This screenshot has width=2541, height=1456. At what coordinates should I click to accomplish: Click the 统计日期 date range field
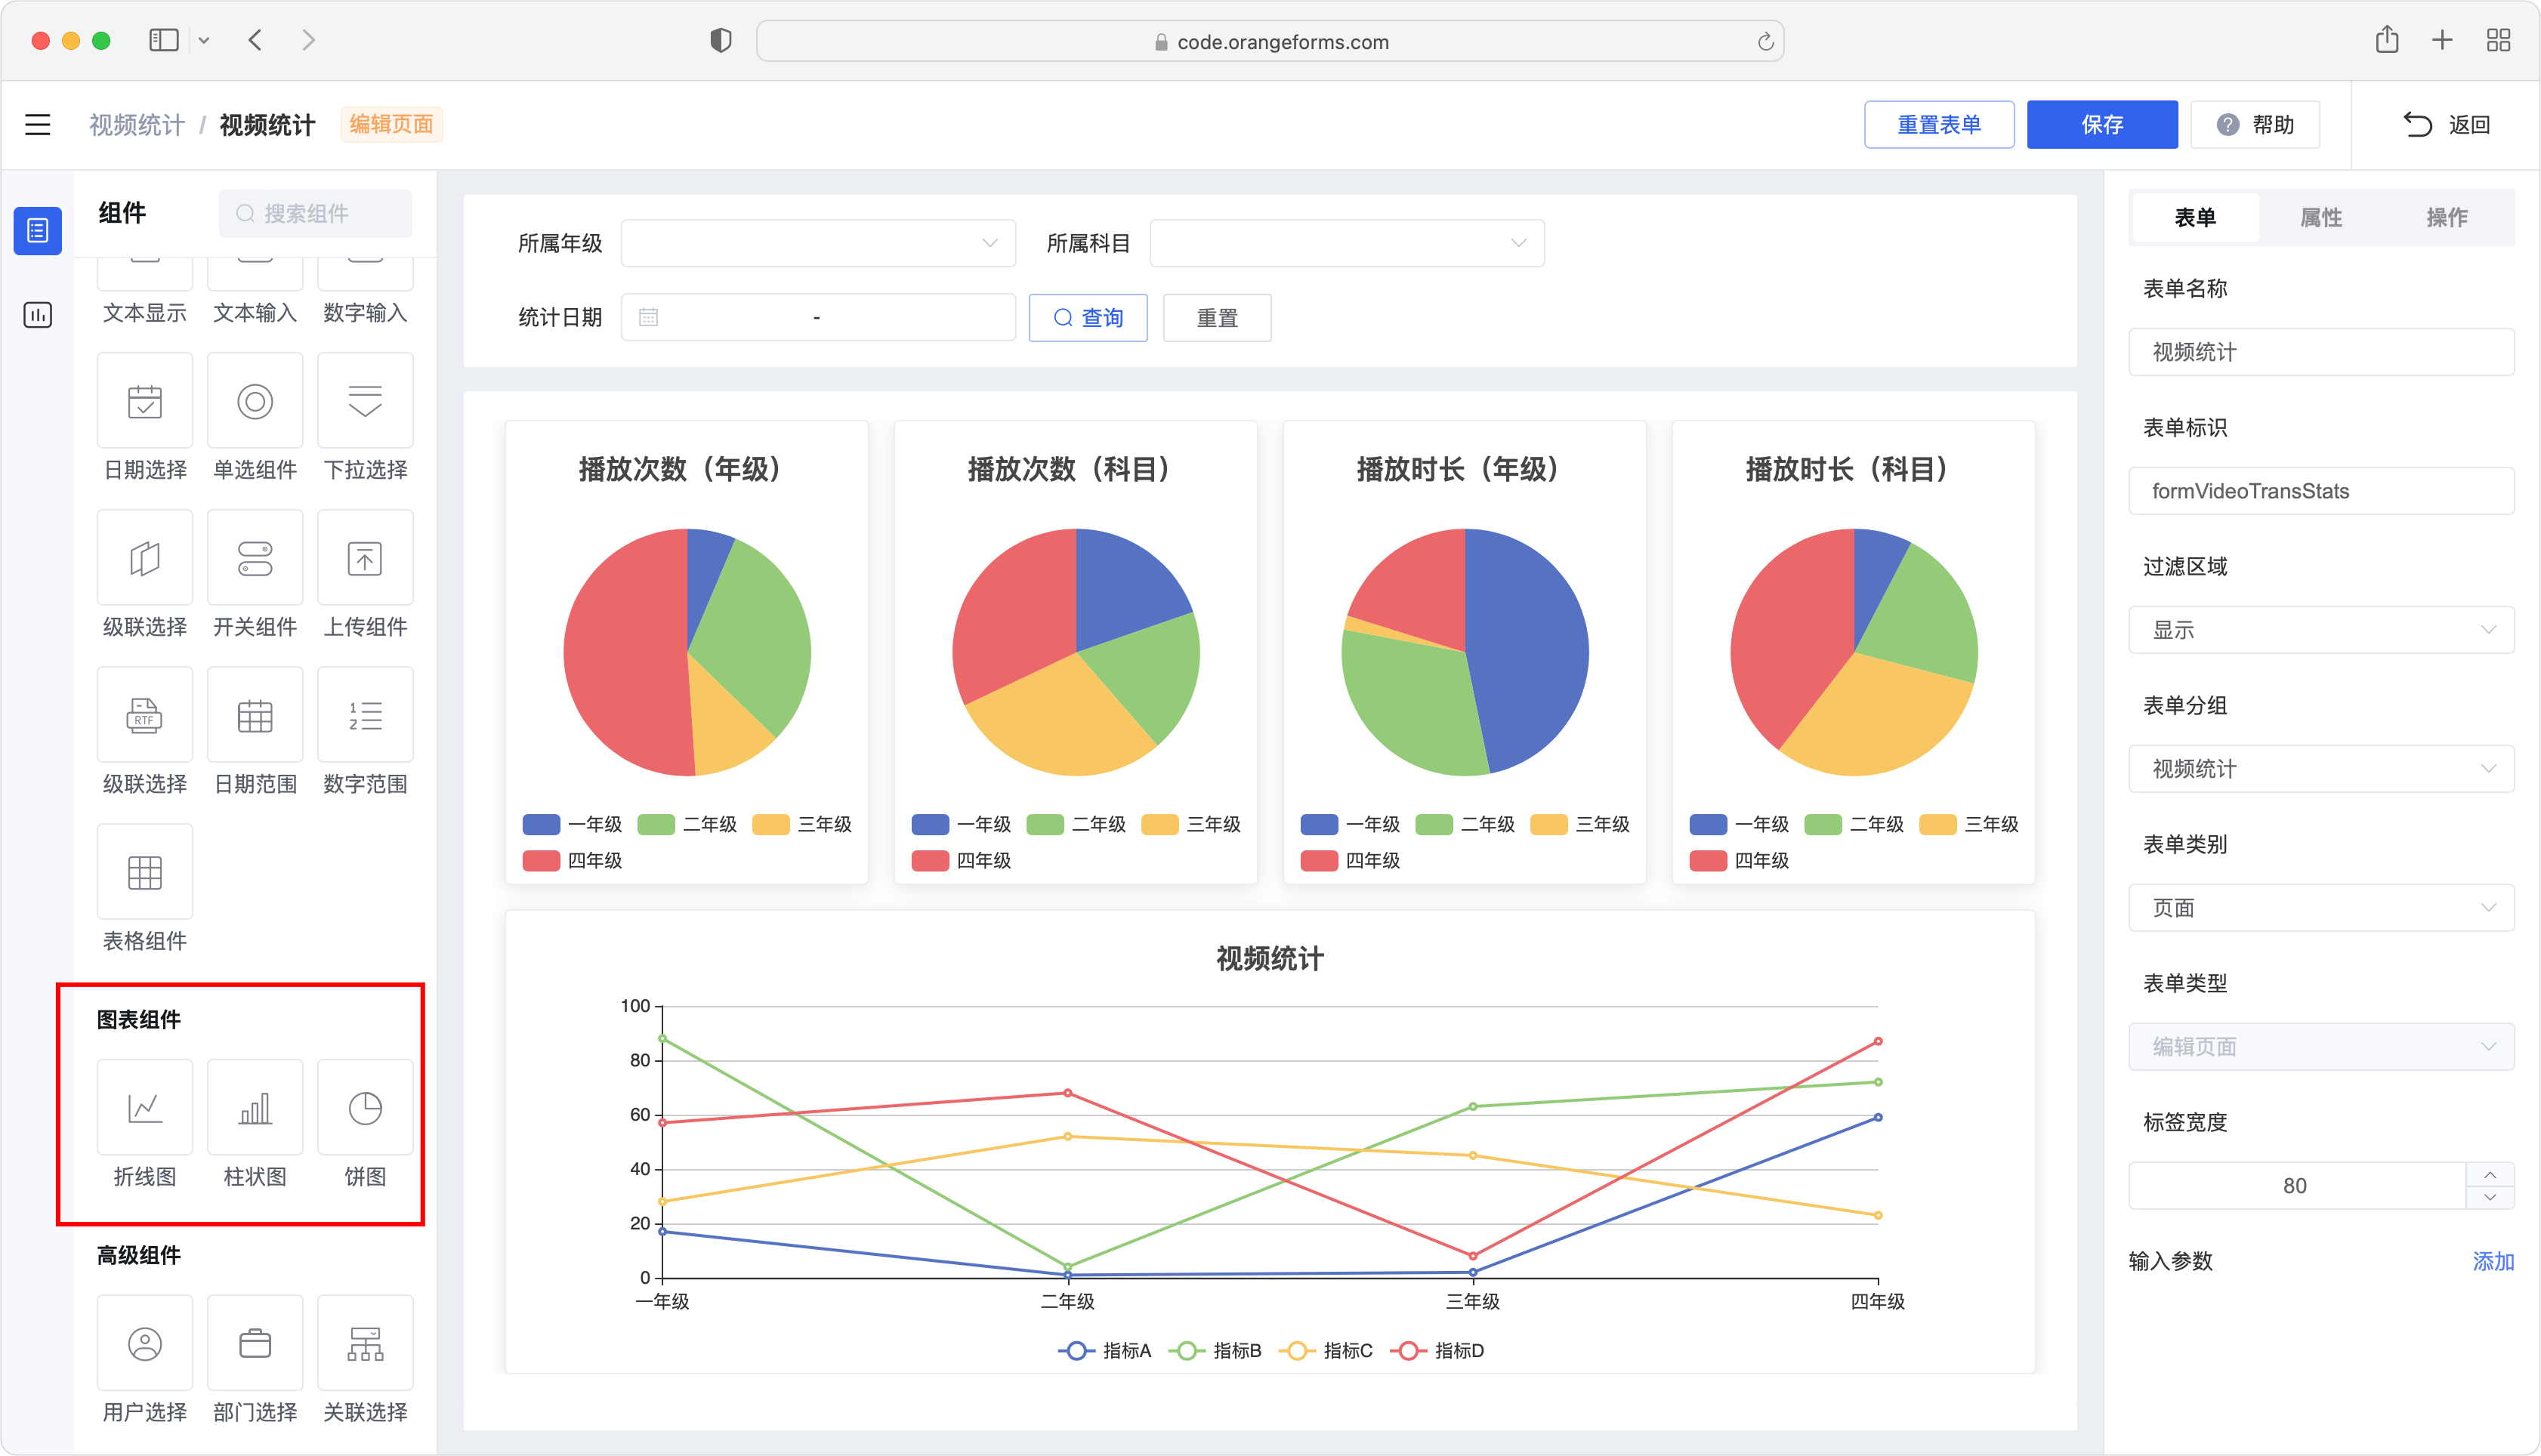coord(818,318)
